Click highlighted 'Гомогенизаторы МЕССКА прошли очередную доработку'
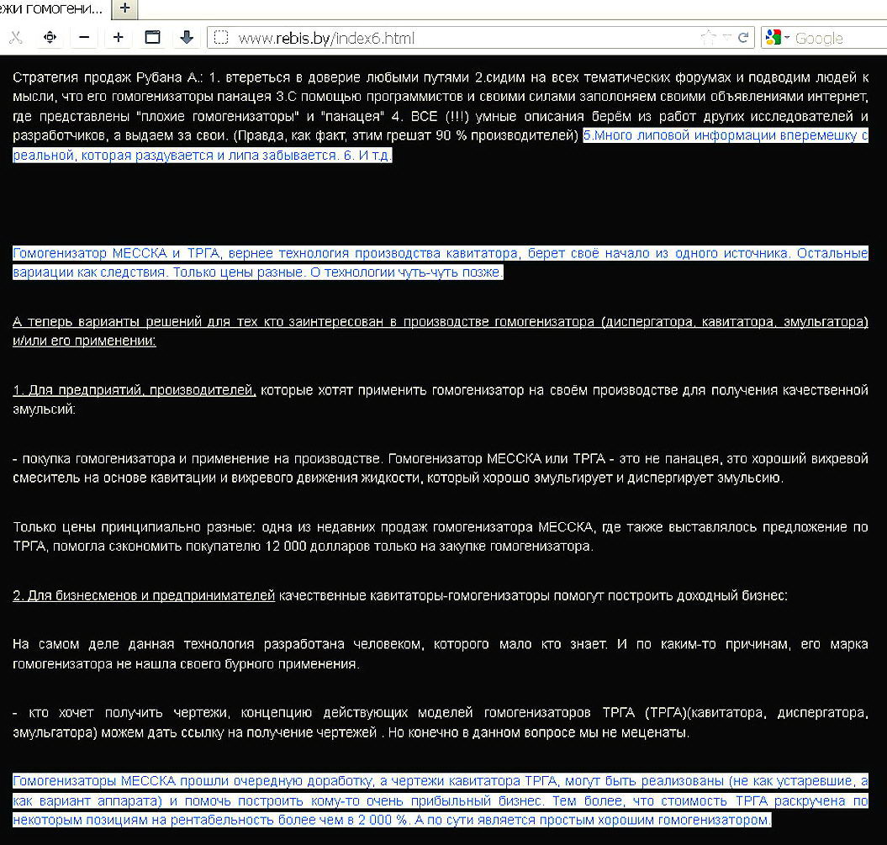The image size is (887, 845). click(193, 781)
